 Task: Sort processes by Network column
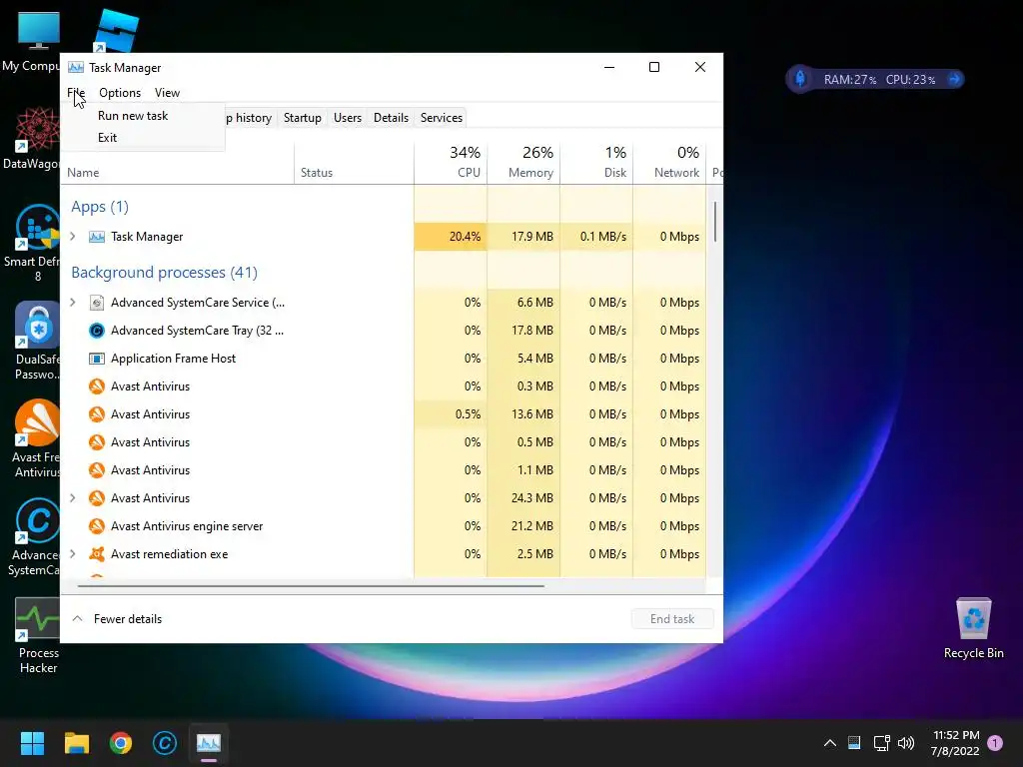pos(670,161)
